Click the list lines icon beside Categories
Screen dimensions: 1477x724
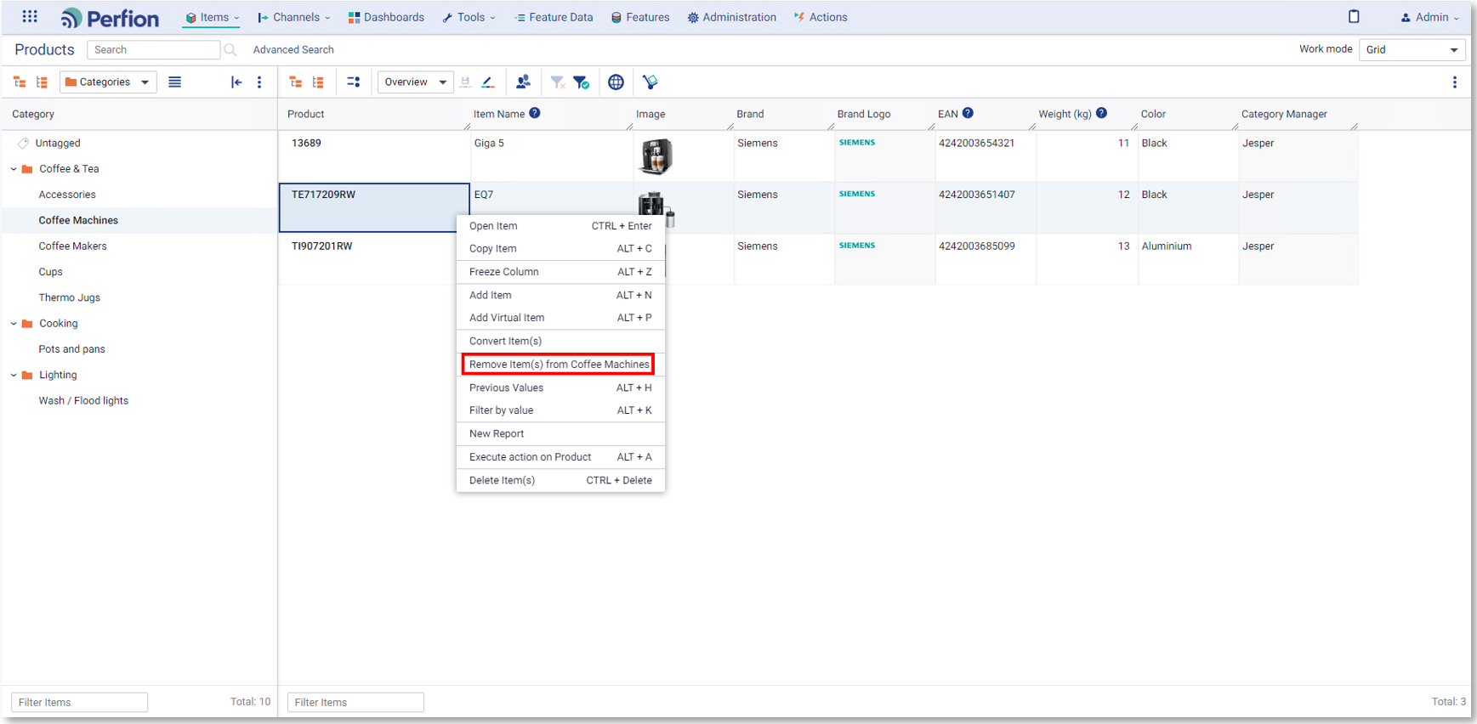pyautogui.click(x=174, y=82)
